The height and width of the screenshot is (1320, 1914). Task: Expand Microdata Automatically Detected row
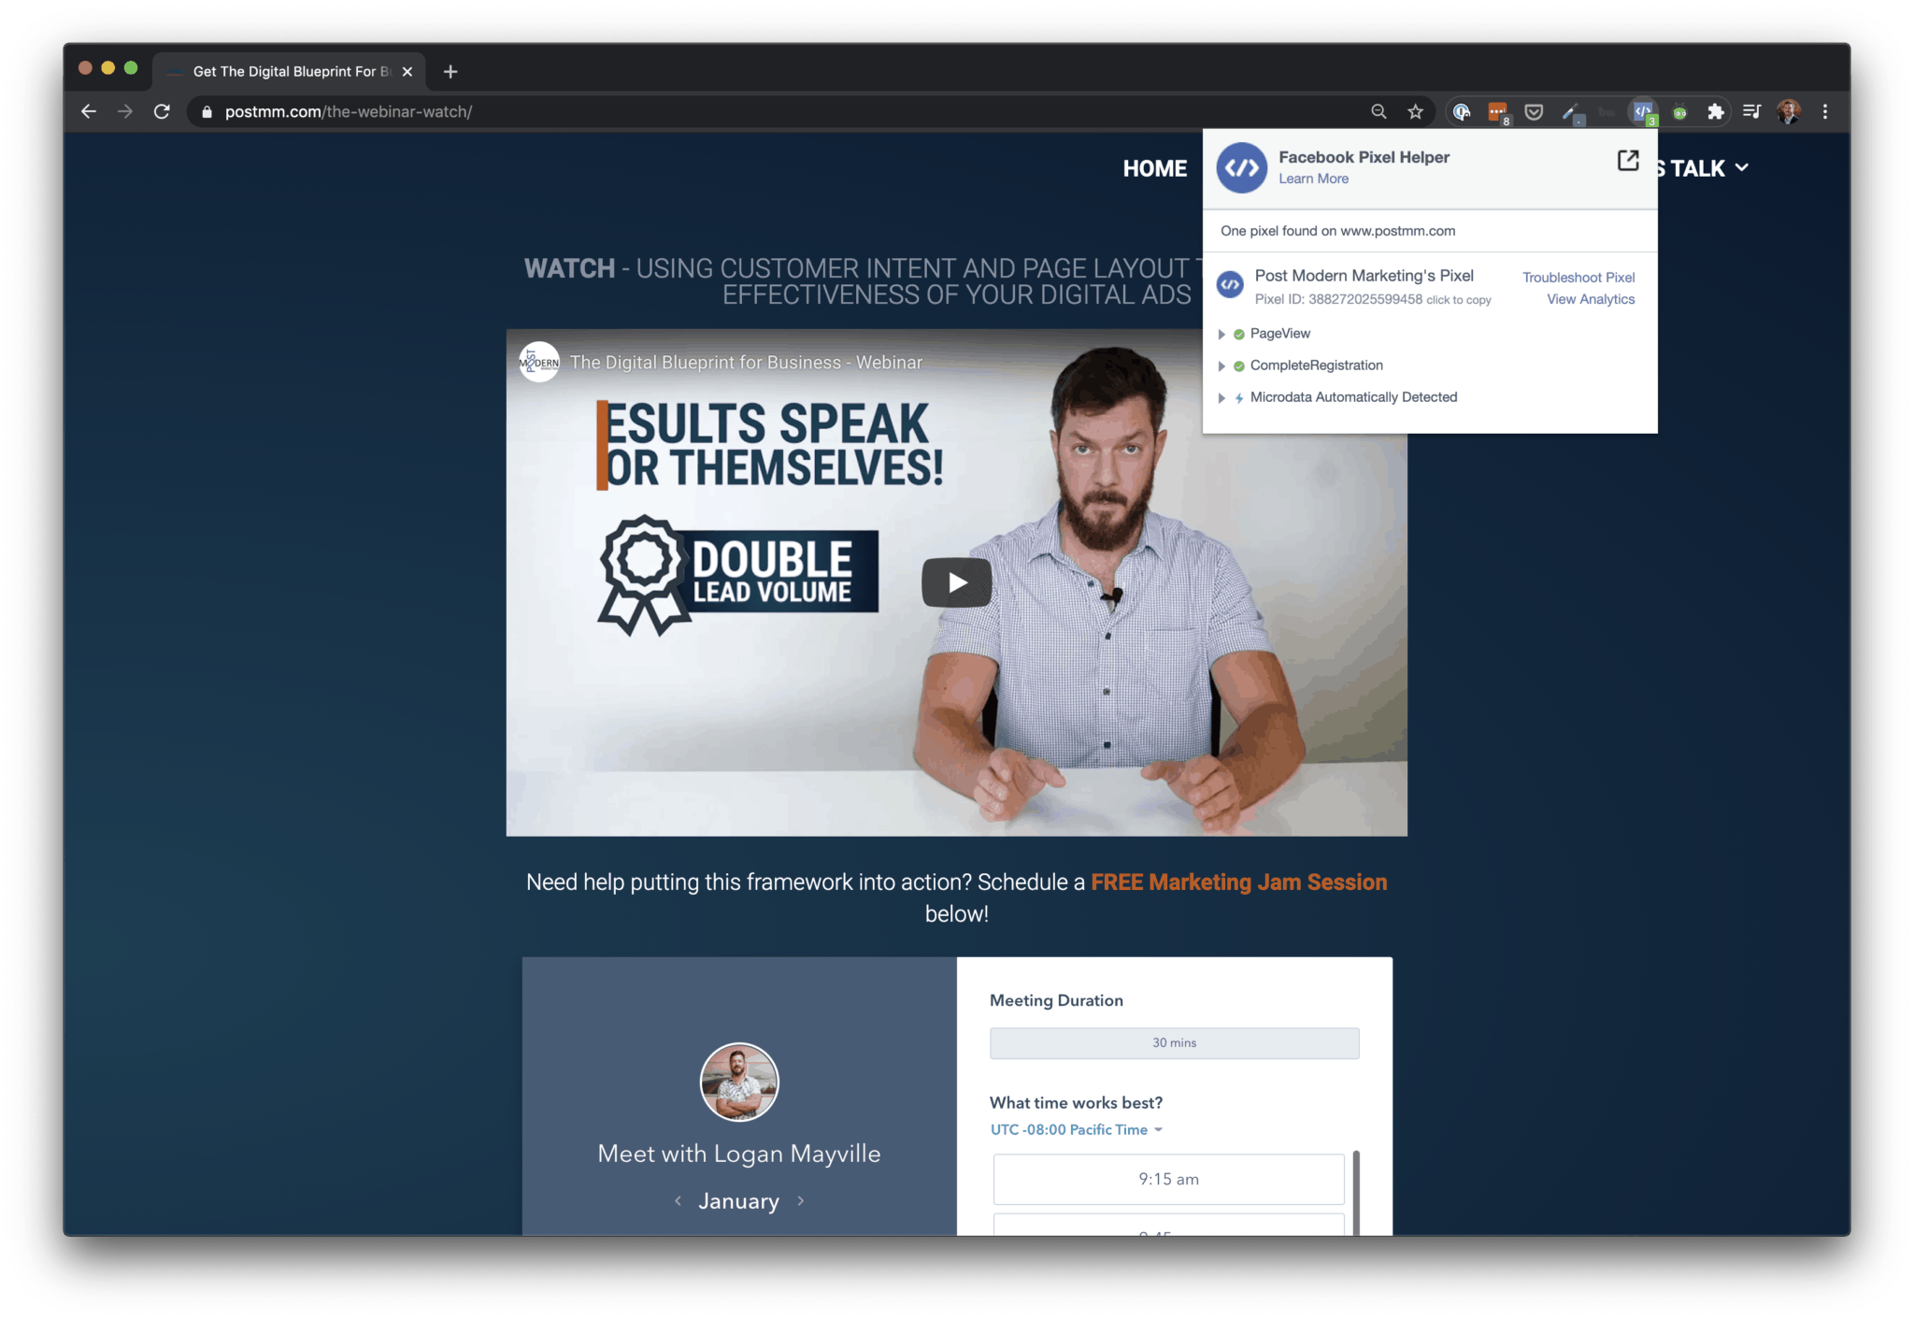tap(1221, 397)
